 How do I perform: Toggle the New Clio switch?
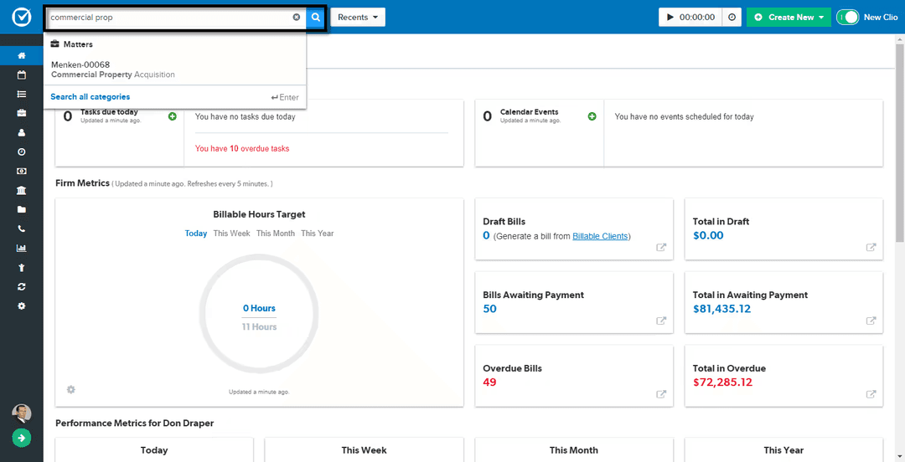pos(848,18)
